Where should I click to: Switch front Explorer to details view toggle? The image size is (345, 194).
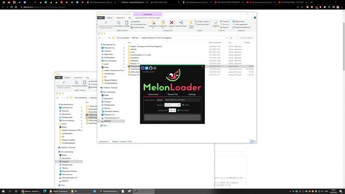(x=251, y=141)
